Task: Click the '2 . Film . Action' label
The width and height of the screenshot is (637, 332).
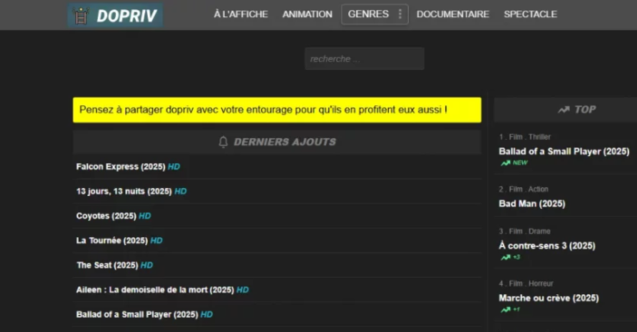Action: (523, 189)
